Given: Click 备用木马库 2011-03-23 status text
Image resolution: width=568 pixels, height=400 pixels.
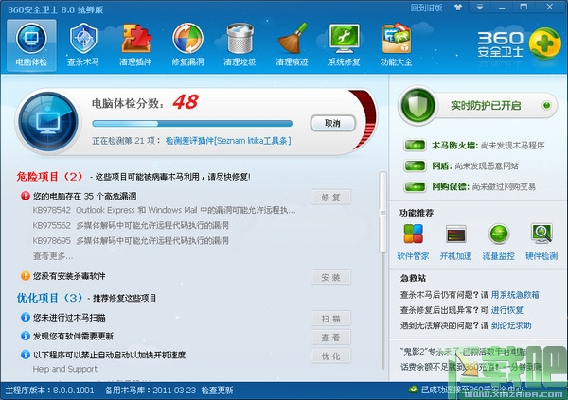Looking at the screenshot, I should tap(151, 391).
